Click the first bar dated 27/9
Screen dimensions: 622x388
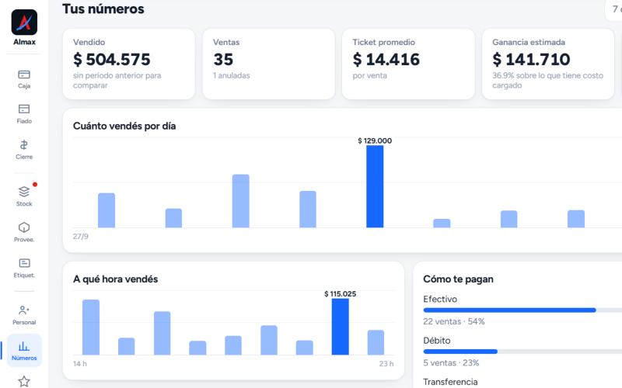[107, 210]
